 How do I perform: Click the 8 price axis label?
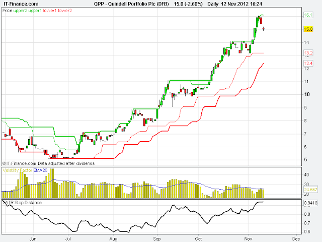[305, 121]
